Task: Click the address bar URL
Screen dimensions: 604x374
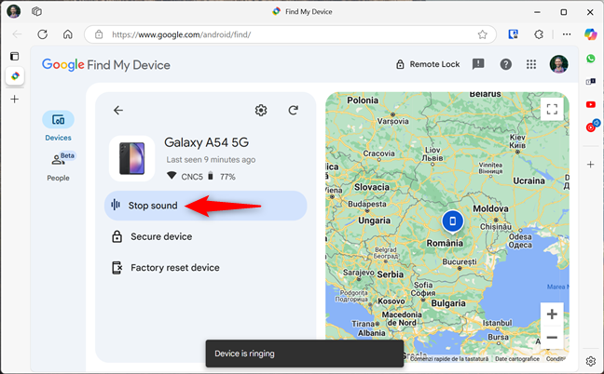Action: 181,34
